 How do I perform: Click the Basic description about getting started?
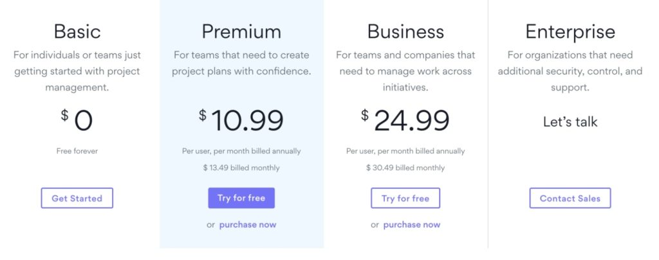click(77, 71)
